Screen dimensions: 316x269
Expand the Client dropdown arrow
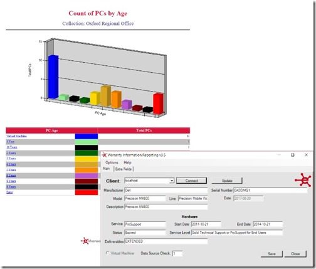coord(172,181)
